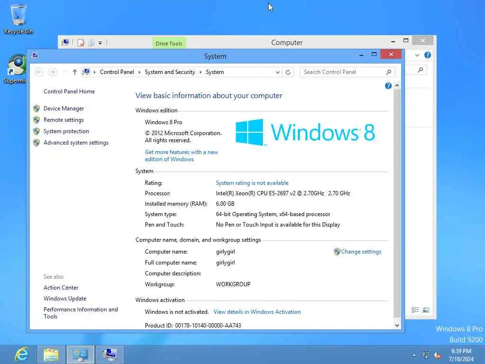Open help in the Computer window
This screenshot has width=485, height=364.
[428, 55]
